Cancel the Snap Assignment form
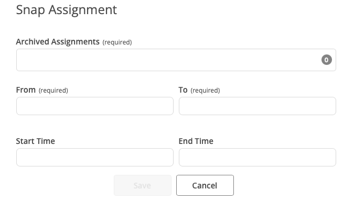354x212 pixels. [x=205, y=185]
